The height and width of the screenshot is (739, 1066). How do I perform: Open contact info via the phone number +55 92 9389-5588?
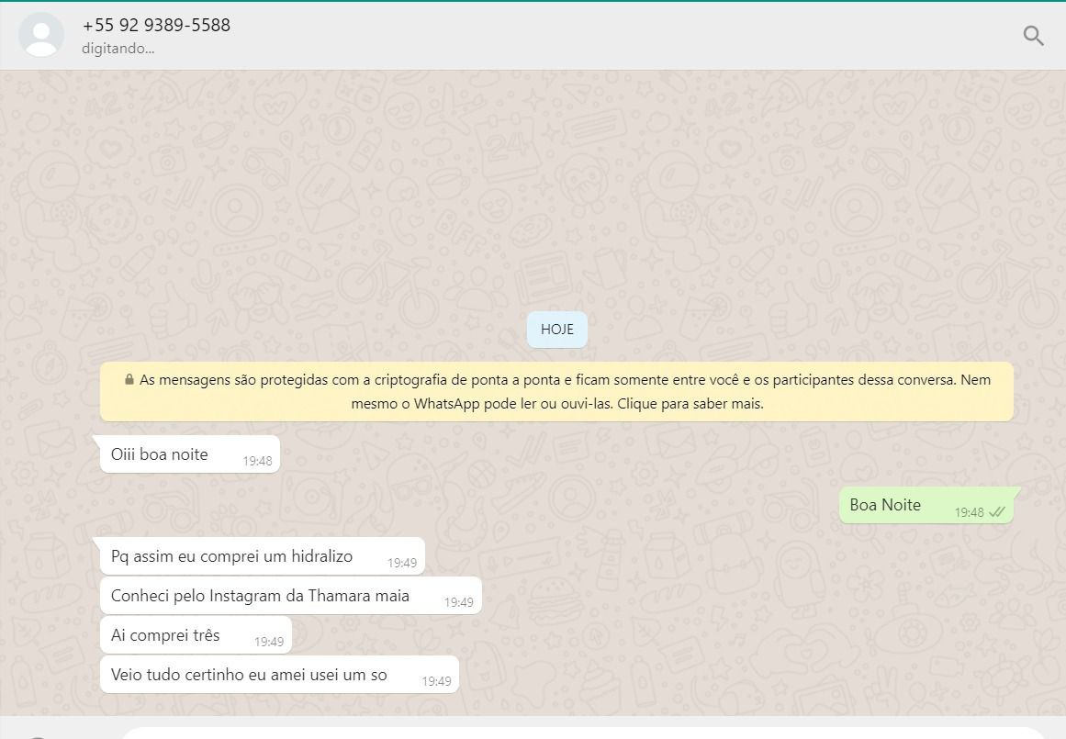(156, 25)
